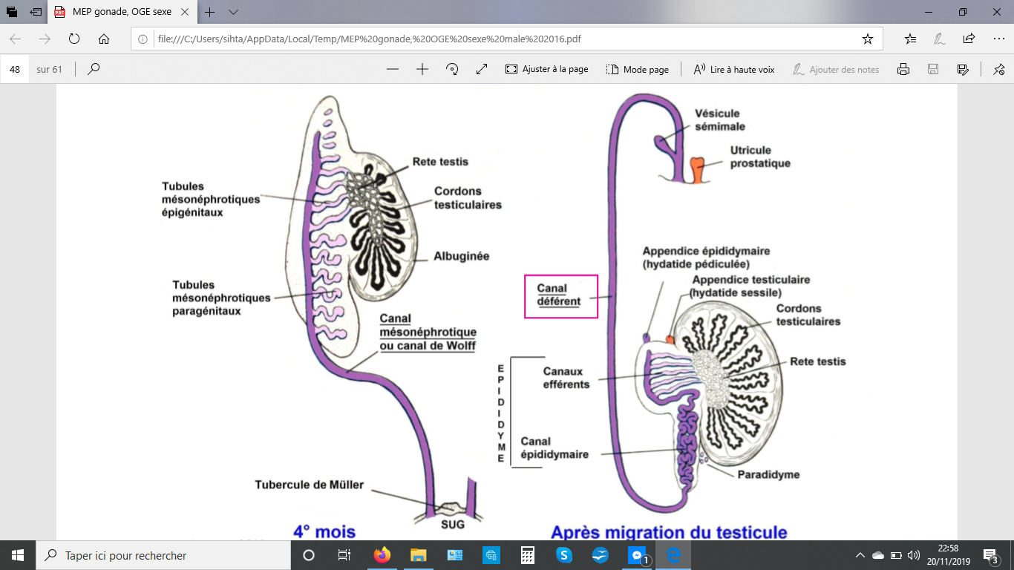The height and width of the screenshot is (570, 1014).
Task: Toggle Ajuster à la page view
Action: pyautogui.click(x=546, y=69)
